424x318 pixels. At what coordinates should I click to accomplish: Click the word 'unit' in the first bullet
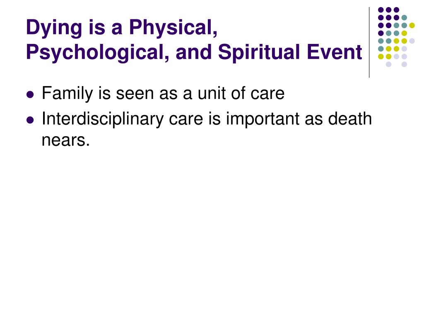click(x=211, y=94)
